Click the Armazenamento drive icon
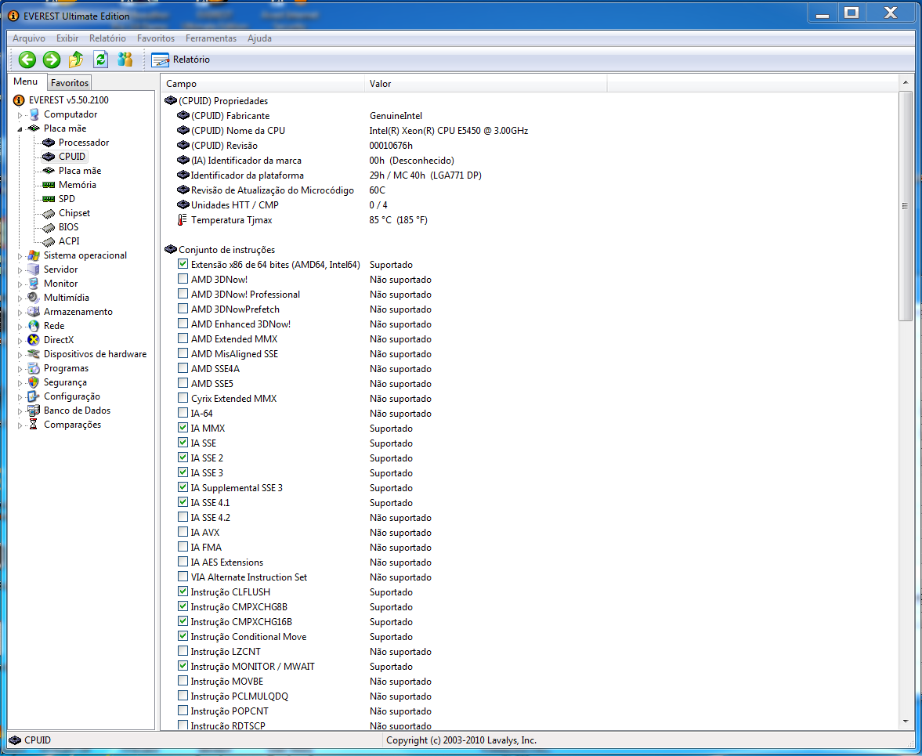922x756 pixels. coord(34,312)
